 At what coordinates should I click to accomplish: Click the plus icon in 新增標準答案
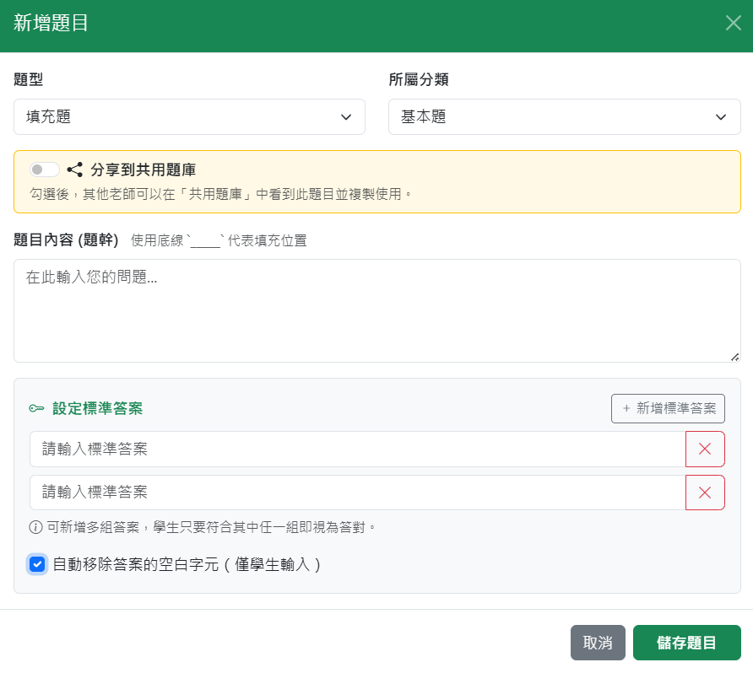pos(626,408)
